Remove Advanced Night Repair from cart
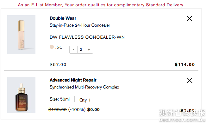 (190, 80)
